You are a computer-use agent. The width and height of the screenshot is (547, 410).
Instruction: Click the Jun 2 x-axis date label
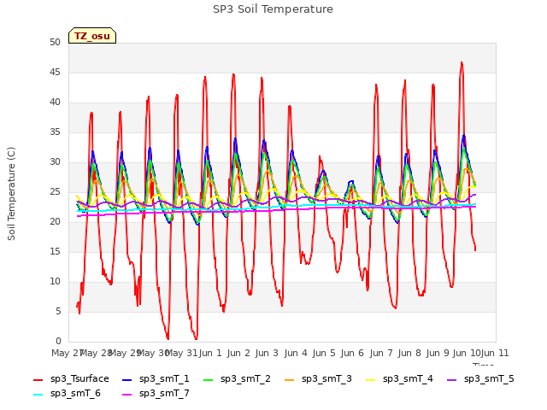[238, 353]
